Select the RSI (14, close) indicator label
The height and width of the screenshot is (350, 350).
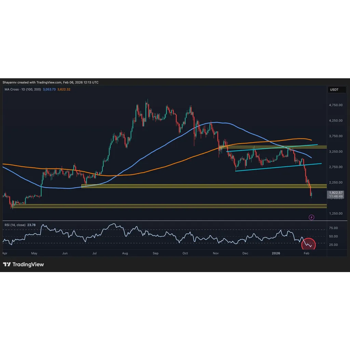click(15, 225)
